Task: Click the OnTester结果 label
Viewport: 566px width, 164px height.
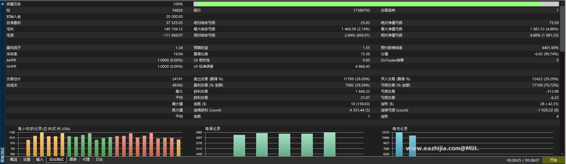Action: point(392,60)
